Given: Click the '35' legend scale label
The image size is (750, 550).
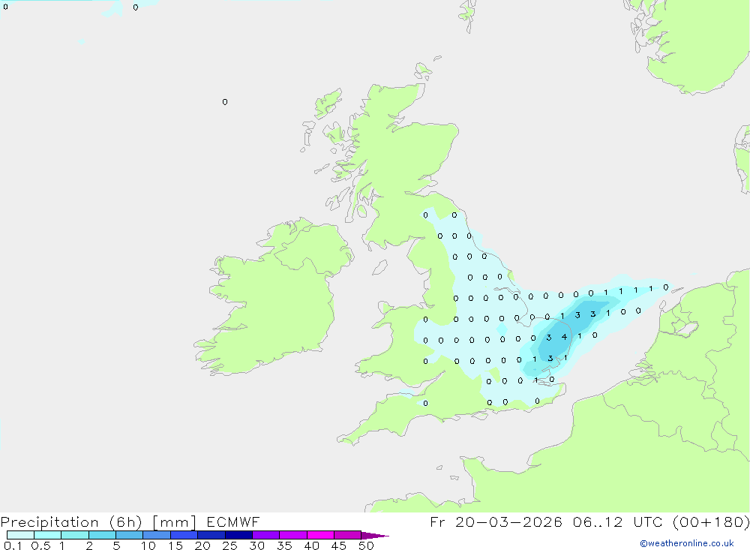Looking at the screenshot, I should click(284, 545).
